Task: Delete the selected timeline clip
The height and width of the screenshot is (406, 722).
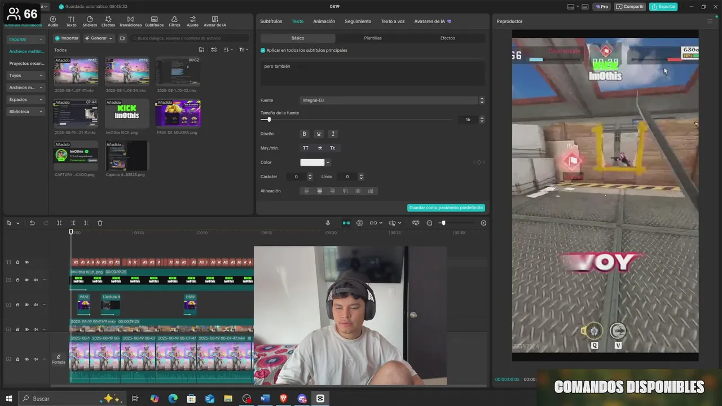Action: point(100,223)
